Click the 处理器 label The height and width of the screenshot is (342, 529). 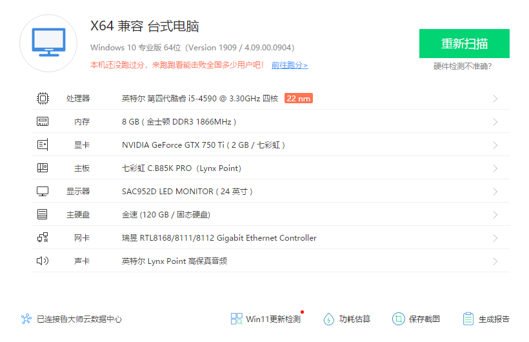[x=78, y=99]
